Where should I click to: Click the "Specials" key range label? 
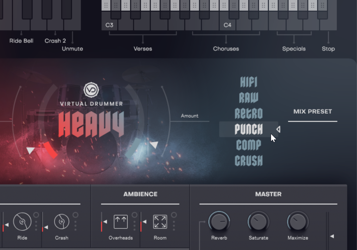294,49
